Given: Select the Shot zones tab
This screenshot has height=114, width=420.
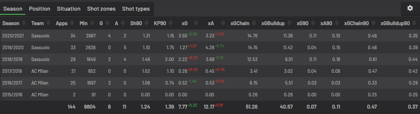Looking at the screenshot, I should [x=101, y=9].
